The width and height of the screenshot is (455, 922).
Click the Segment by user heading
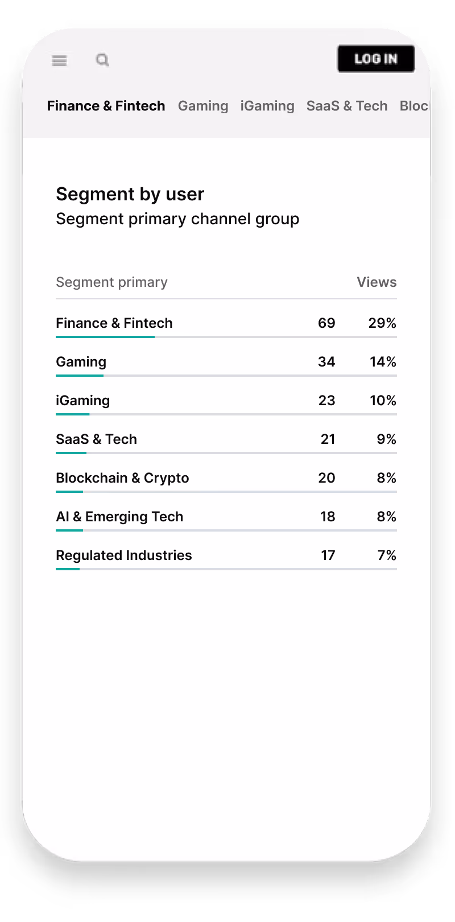pyautogui.click(x=130, y=194)
